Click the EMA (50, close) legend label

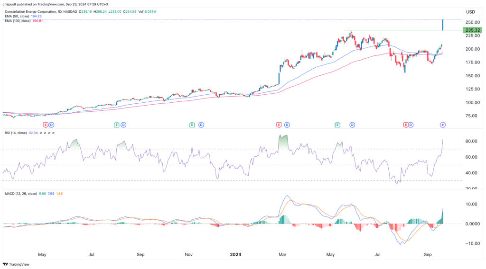click(x=17, y=16)
